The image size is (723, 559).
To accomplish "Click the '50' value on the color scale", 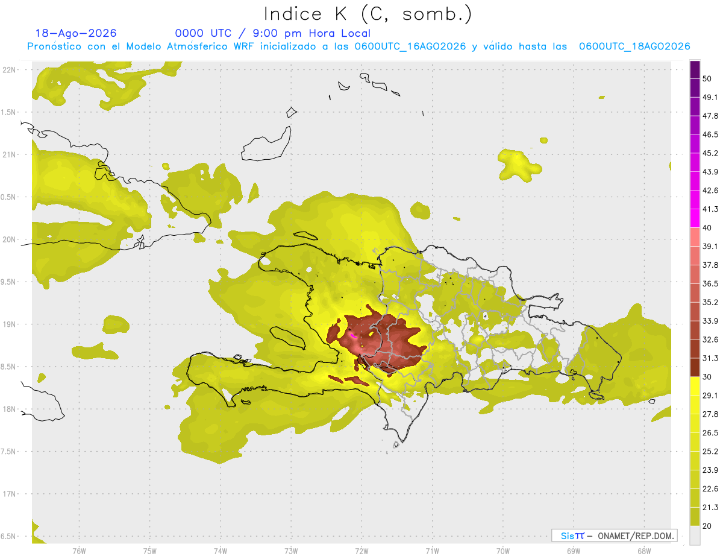I will coord(707,78).
